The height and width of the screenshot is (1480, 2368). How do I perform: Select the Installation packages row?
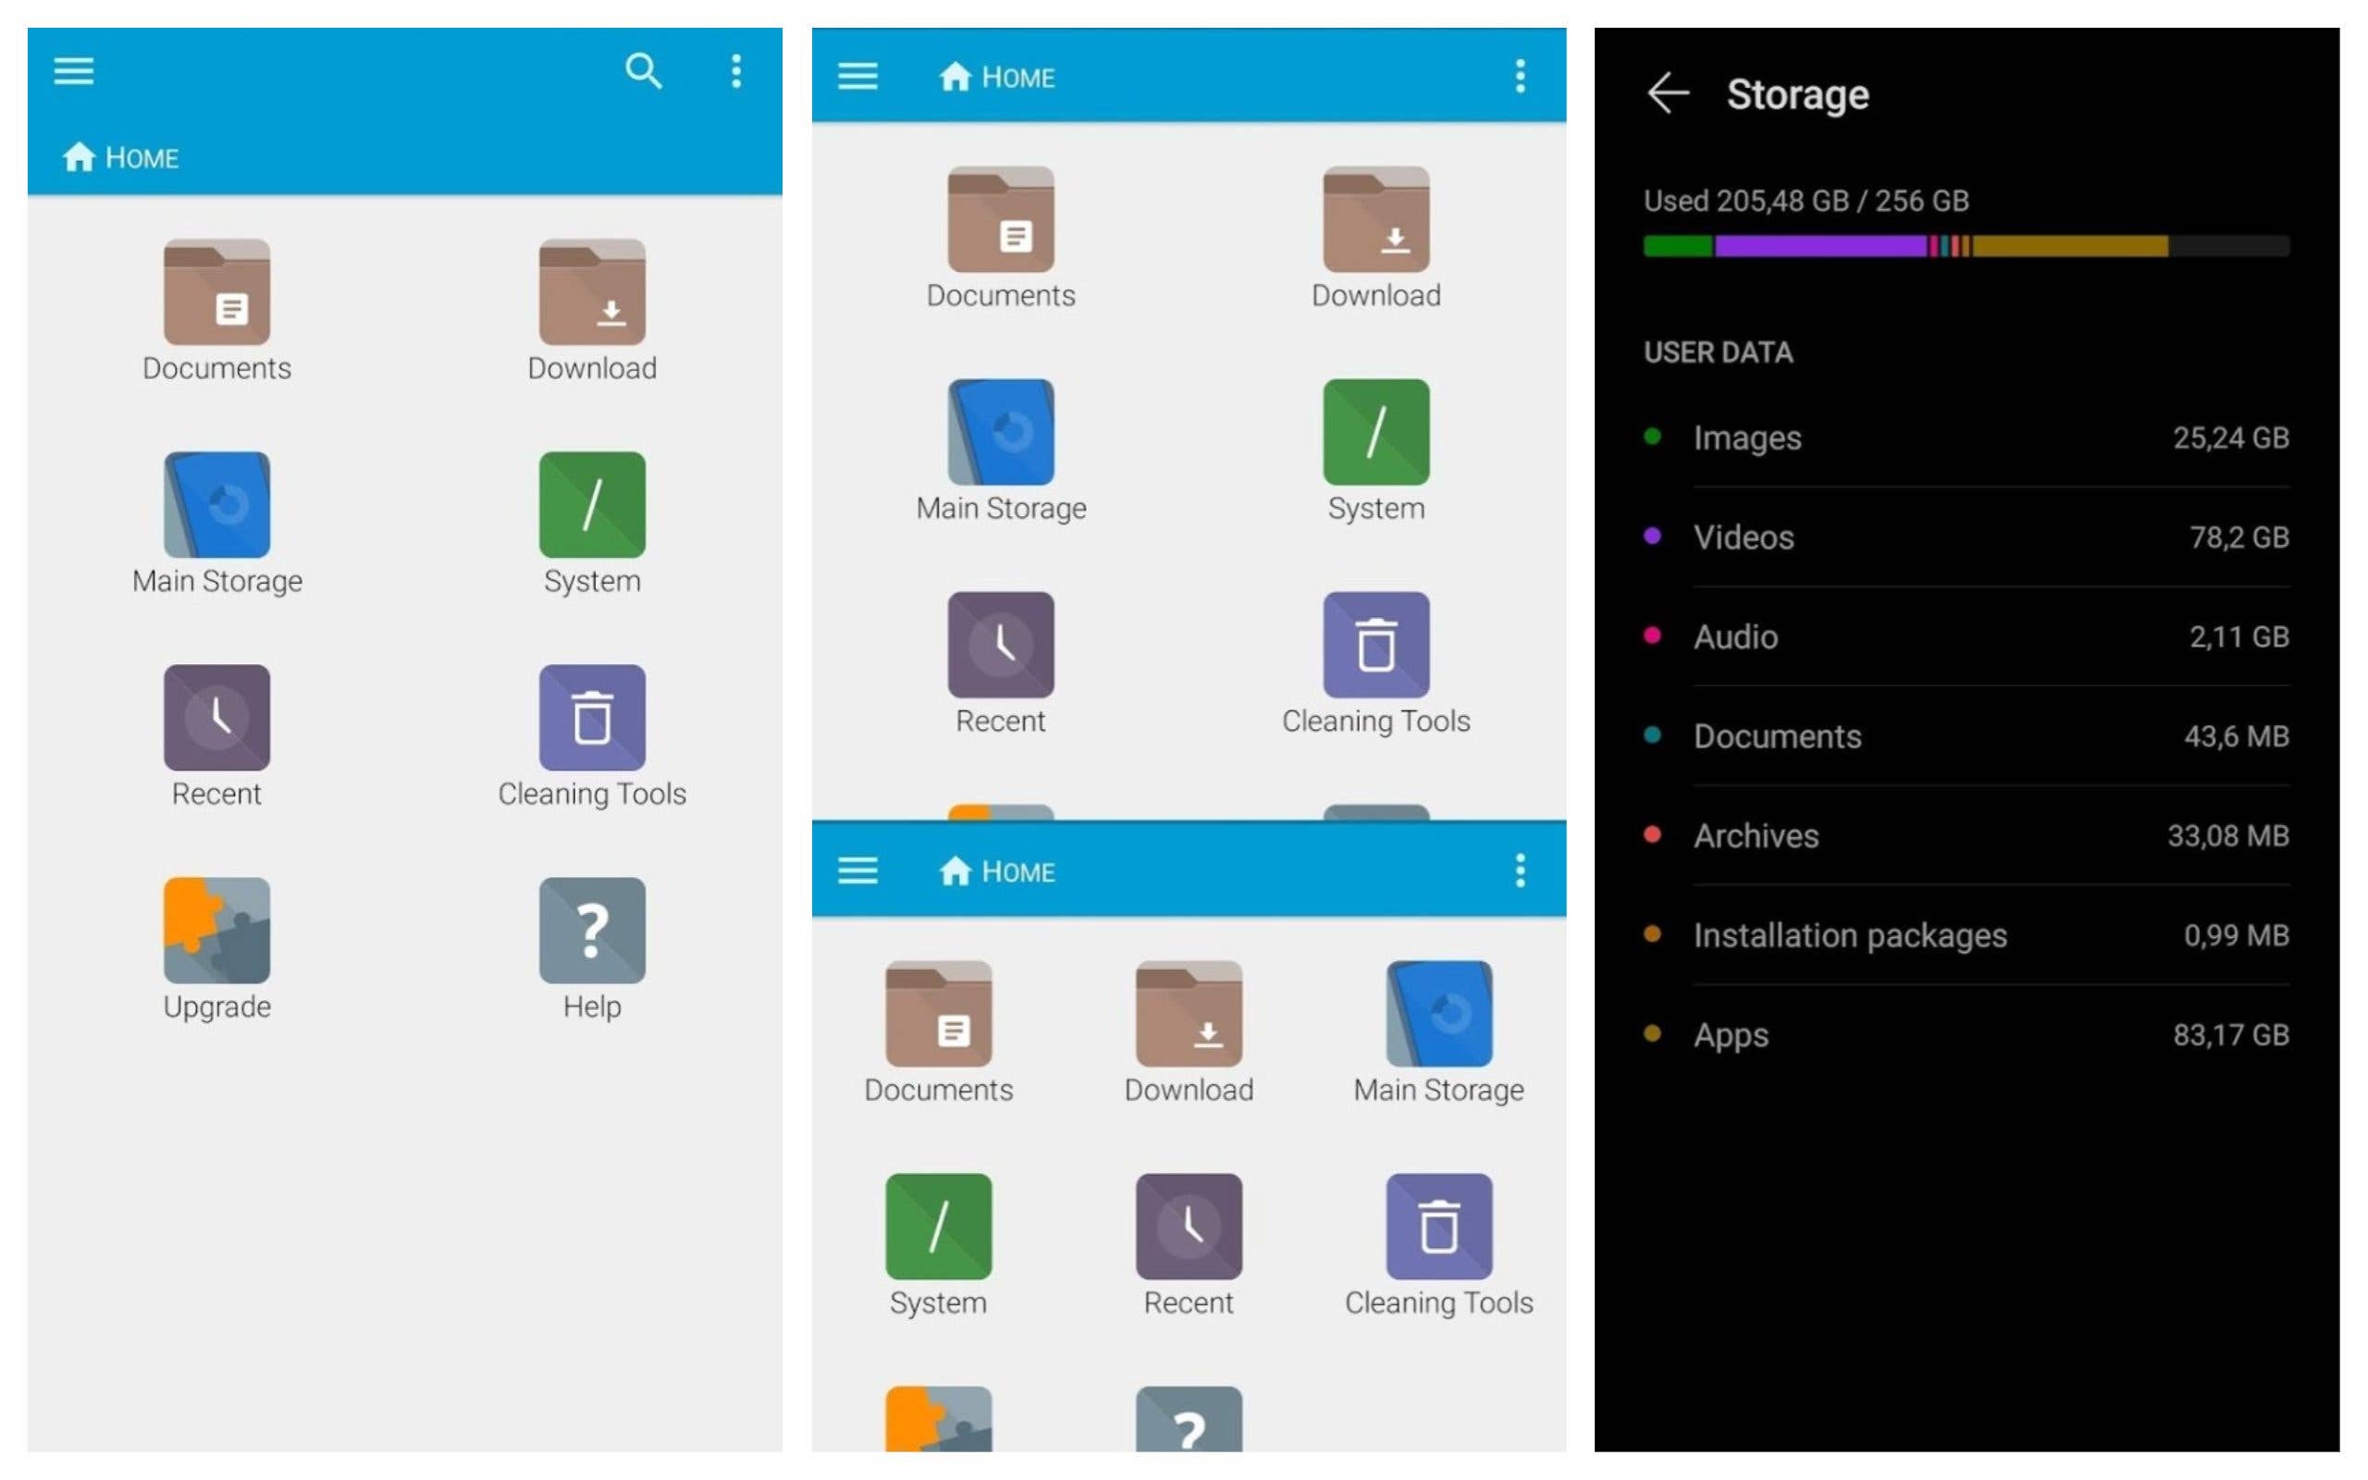pyautogui.click(x=1851, y=935)
